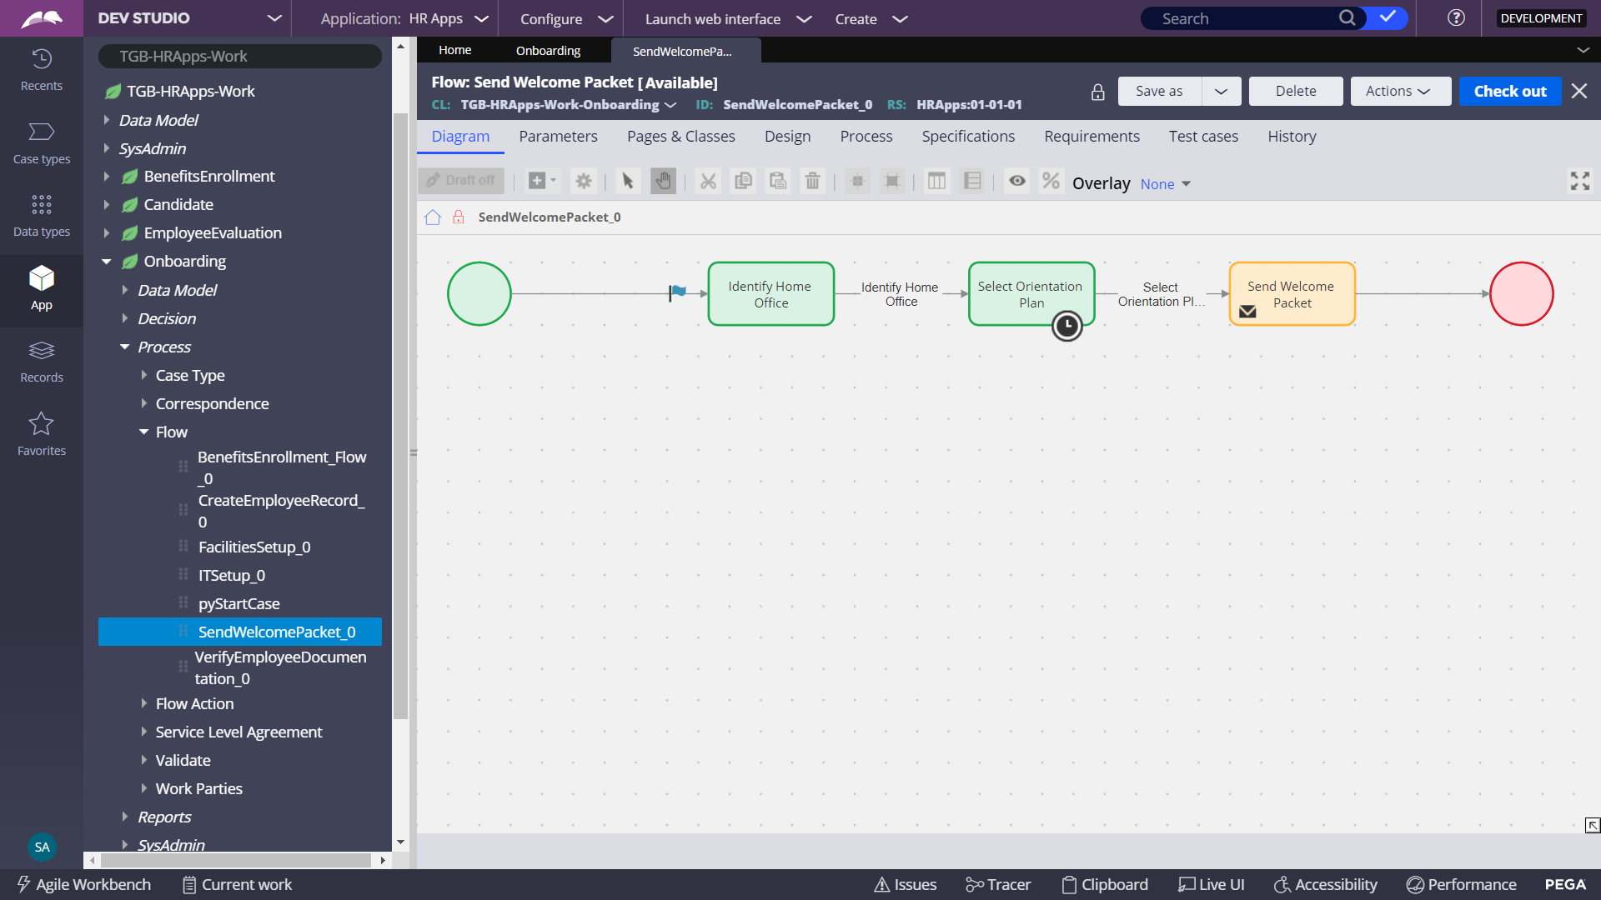
Task: Open the App explorer panel
Action: (42, 289)
